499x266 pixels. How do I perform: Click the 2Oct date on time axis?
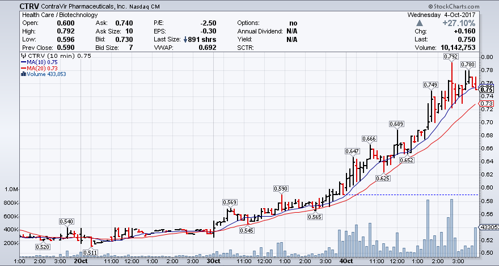80,261
